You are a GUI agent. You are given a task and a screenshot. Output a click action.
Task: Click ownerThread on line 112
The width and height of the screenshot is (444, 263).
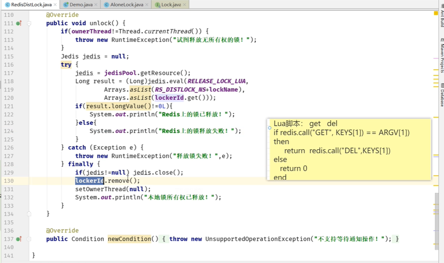[91, 31]
